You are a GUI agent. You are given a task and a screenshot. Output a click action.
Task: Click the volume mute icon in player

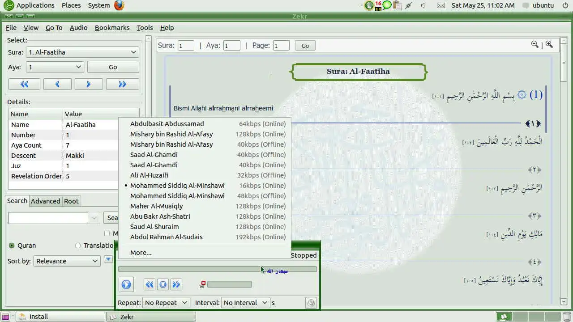pos(203,284)
